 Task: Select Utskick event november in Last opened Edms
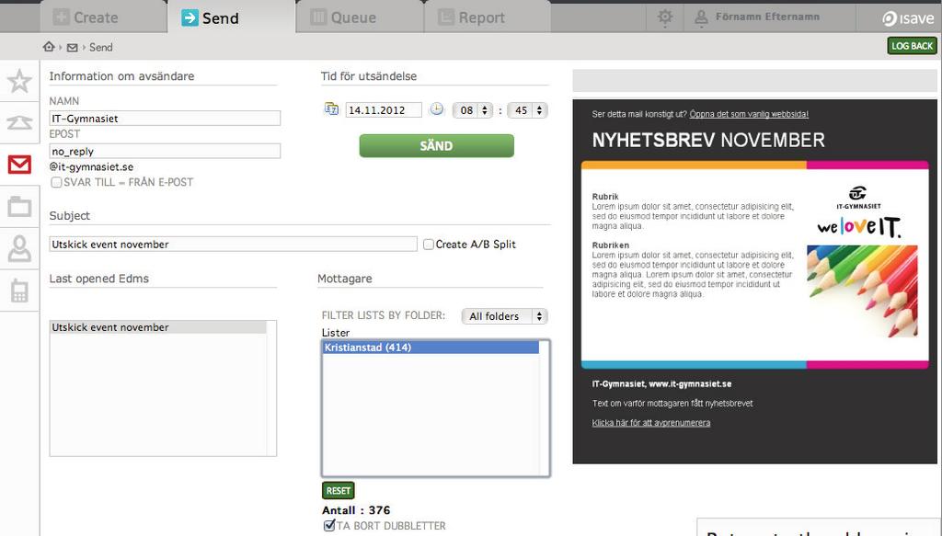click(x=158, y=327)
